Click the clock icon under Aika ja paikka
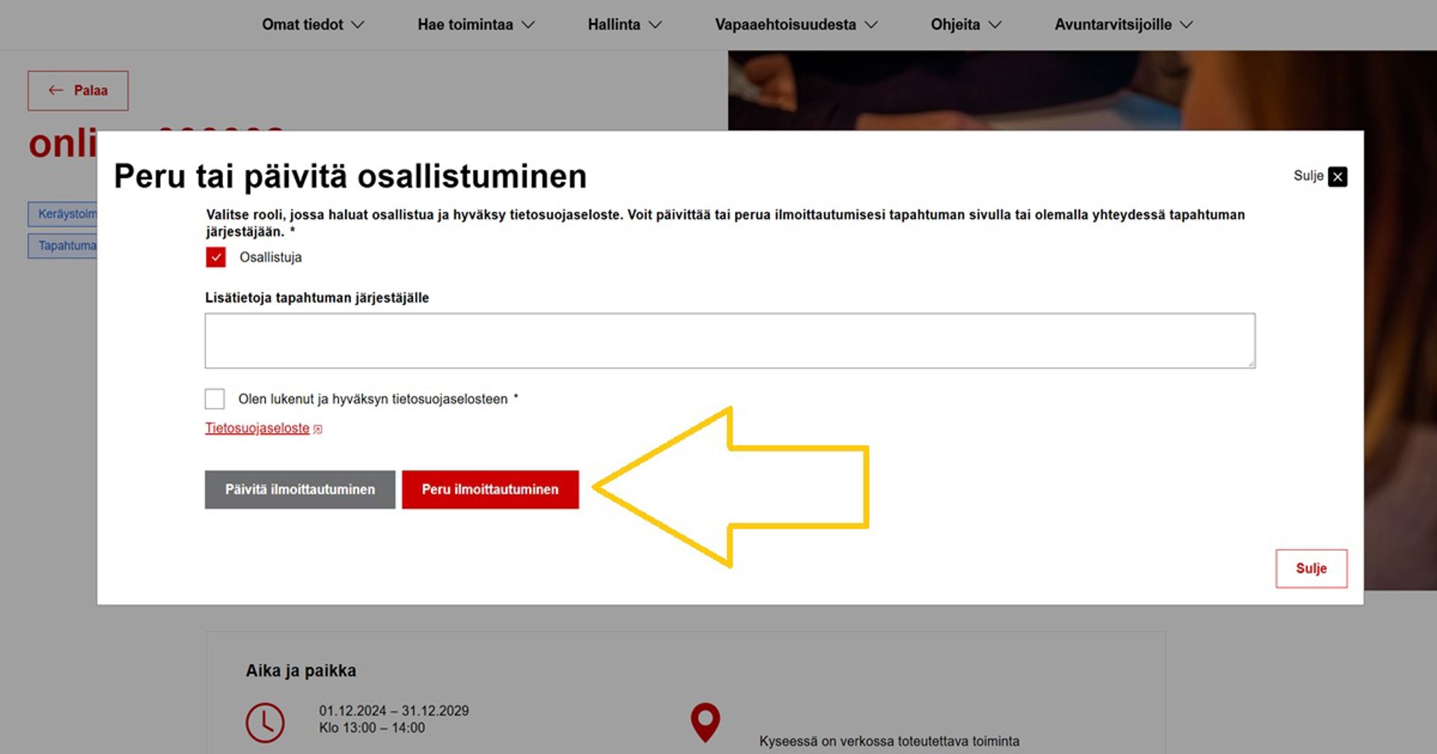Screen dimensions: 1437x754 pos(265,723)
